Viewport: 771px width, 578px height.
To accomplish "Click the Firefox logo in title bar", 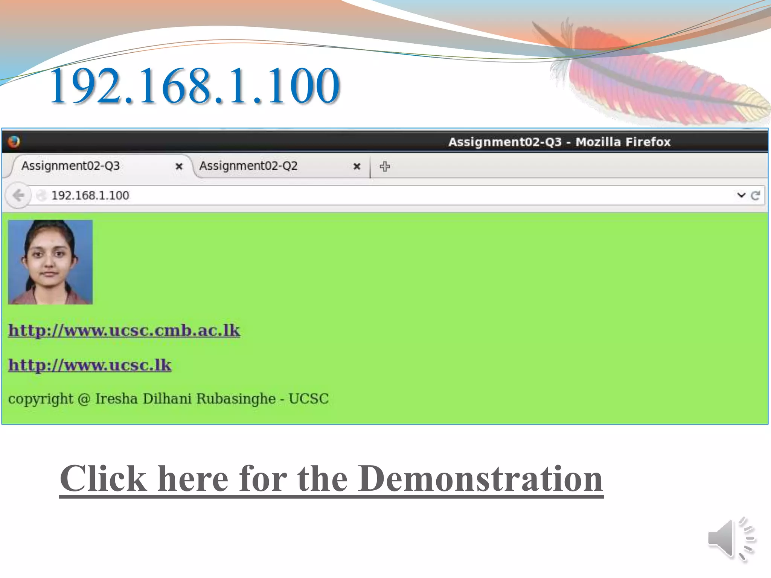I will (x=14, y=142).
